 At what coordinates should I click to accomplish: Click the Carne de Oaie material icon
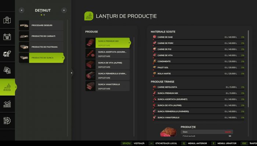point(153,37)
